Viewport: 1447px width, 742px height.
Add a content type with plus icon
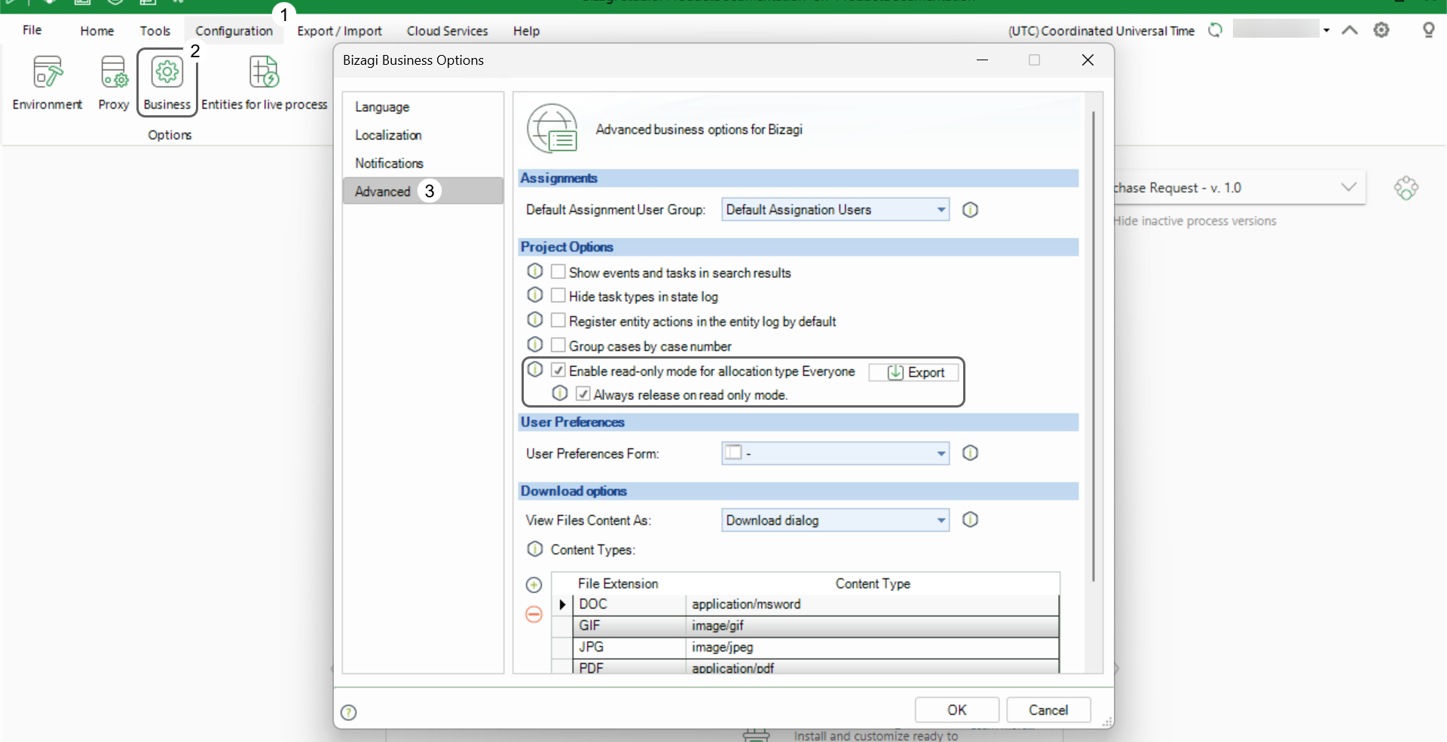click(x=534, y=585)
